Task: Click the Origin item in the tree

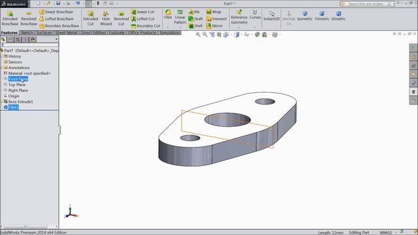Action: coord(14,96)
